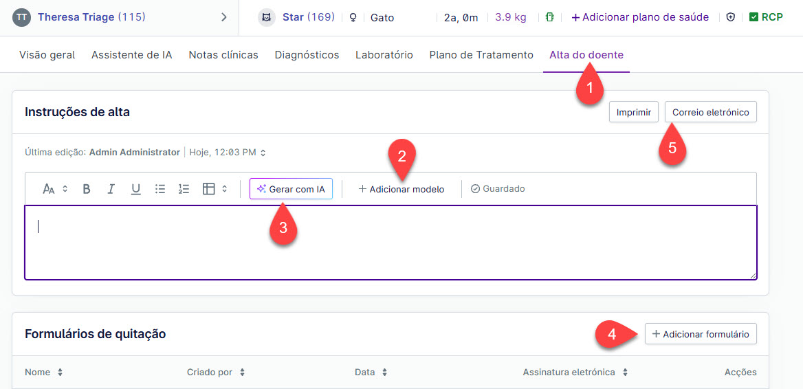
Task: Insert a bulleted list
Action: click(x=159, y=189)
